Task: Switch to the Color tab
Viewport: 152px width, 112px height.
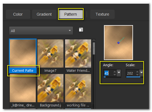Action: click(18, 14)
